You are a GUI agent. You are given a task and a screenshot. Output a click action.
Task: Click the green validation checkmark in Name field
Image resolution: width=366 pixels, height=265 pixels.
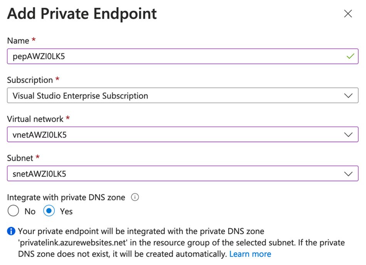[x=350, y=56]
